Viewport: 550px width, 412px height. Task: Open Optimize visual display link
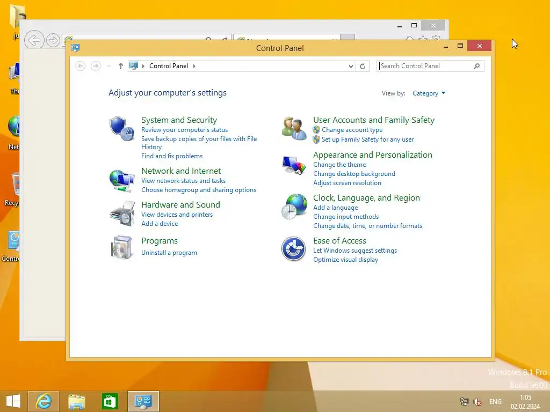(345, 260)
